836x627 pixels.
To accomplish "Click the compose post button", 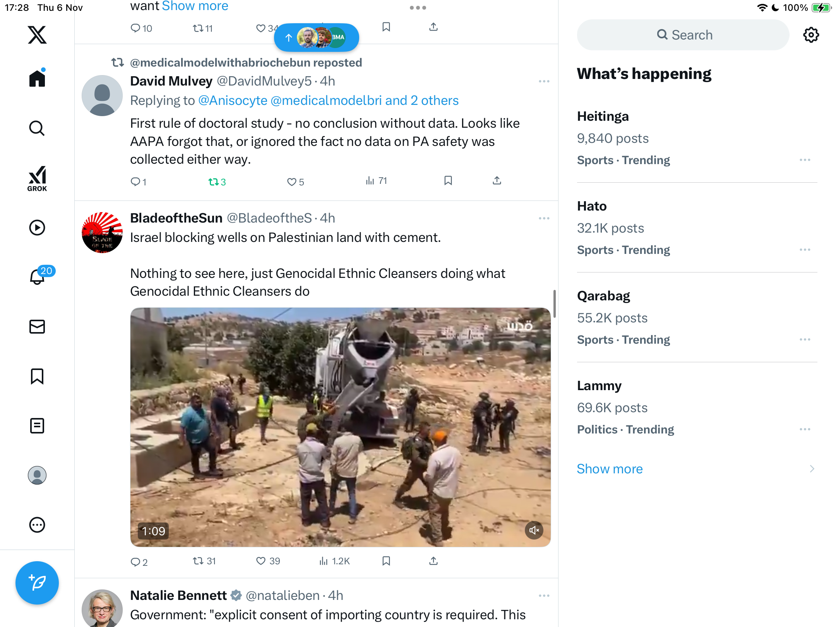I will coord(37,582).
